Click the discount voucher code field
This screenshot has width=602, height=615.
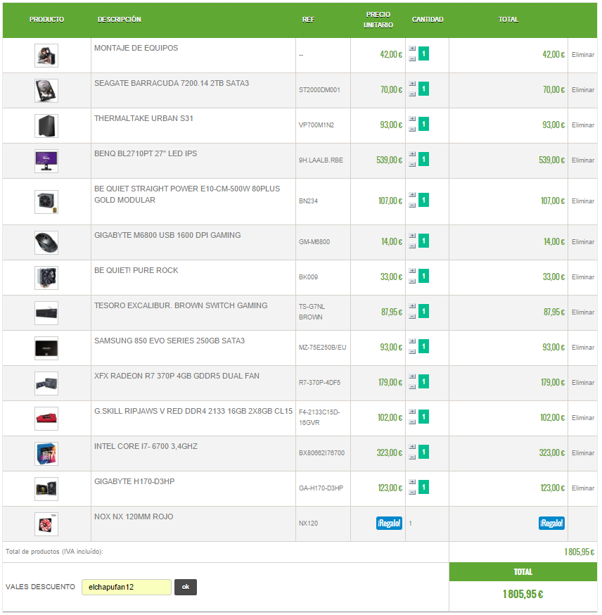pyautogui.click(x=126, y=587)
